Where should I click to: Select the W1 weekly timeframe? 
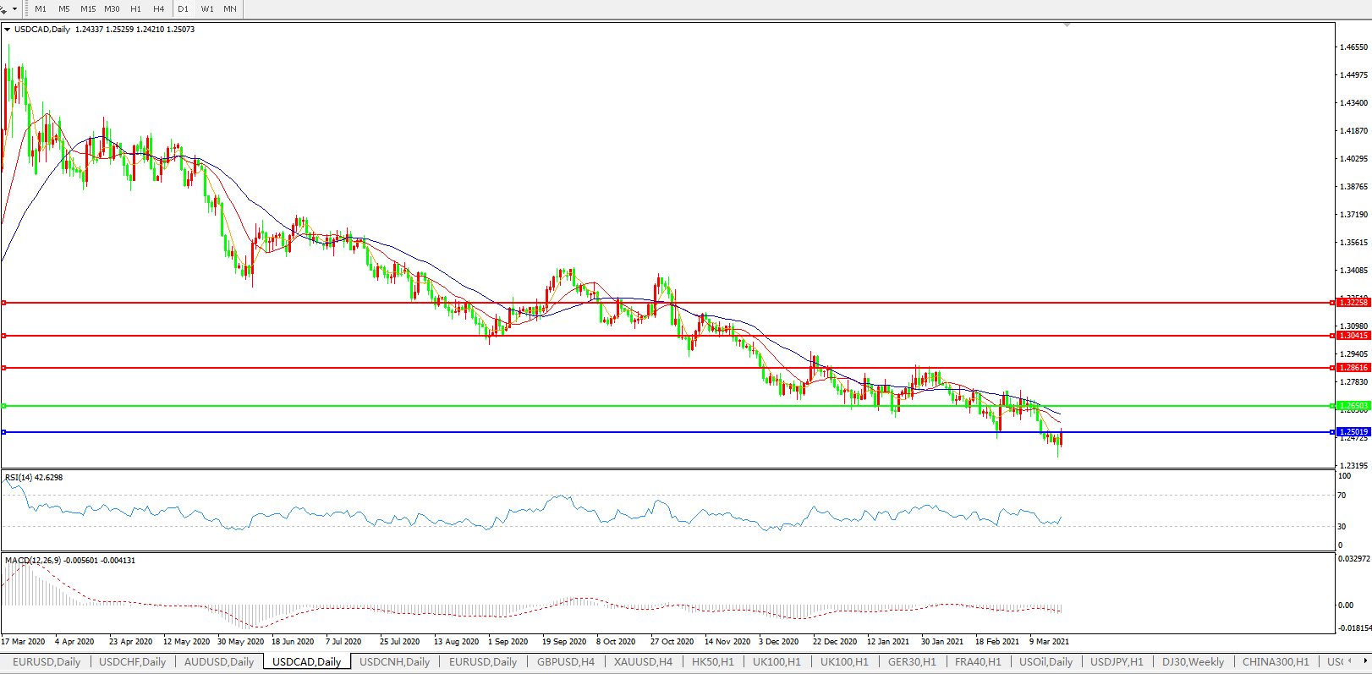(207, 8)
